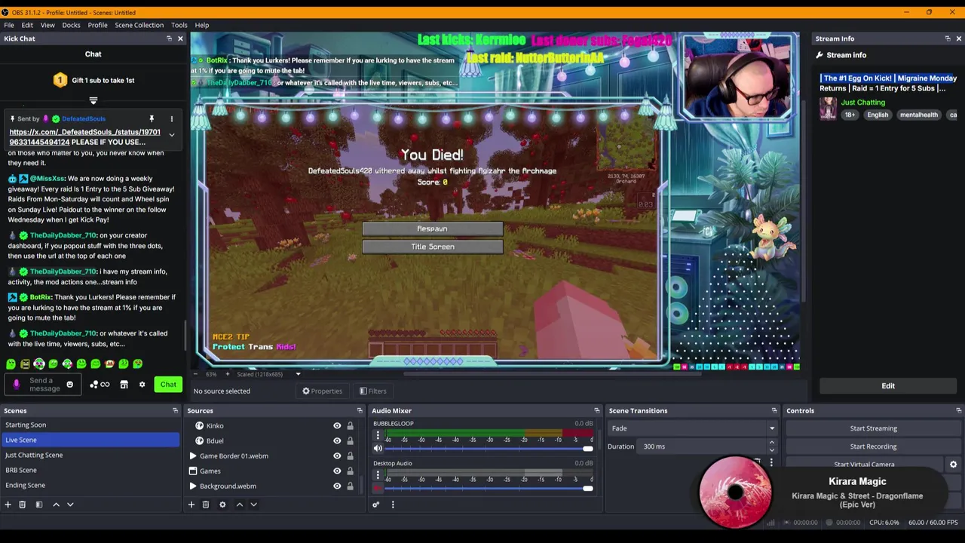The width and height of the screenshot is (965, 543).
Task: Open Kick chat settings gear
Action: coord(142,385)
